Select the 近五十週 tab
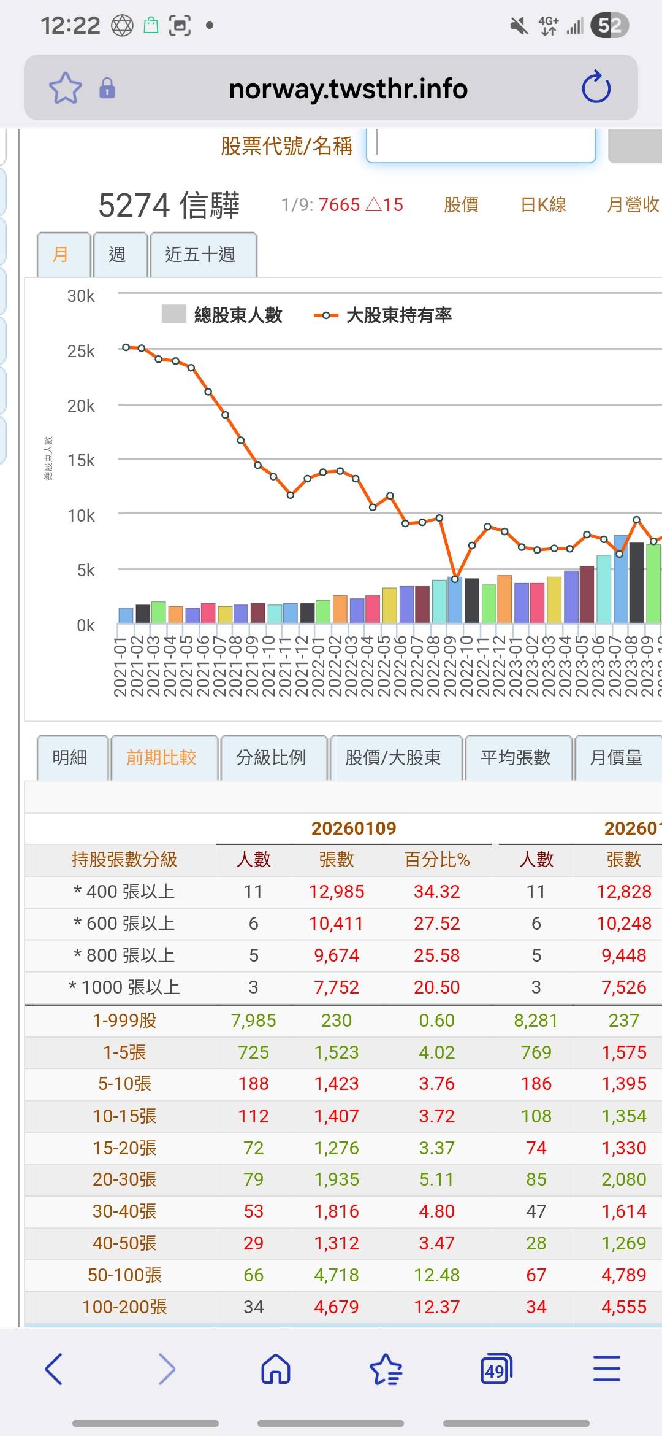This screenshot has width=662, height=1436. click(200, 255)
